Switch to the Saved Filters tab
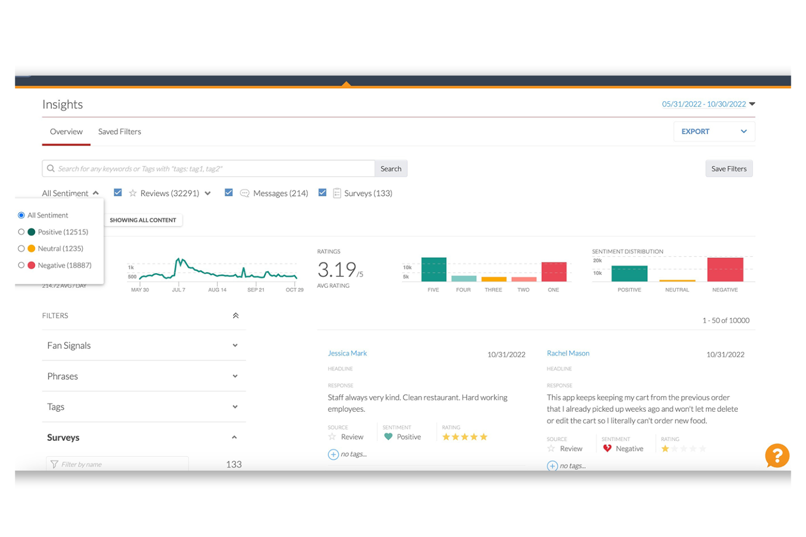Viewport: 806px width, 537px height. 119,131
